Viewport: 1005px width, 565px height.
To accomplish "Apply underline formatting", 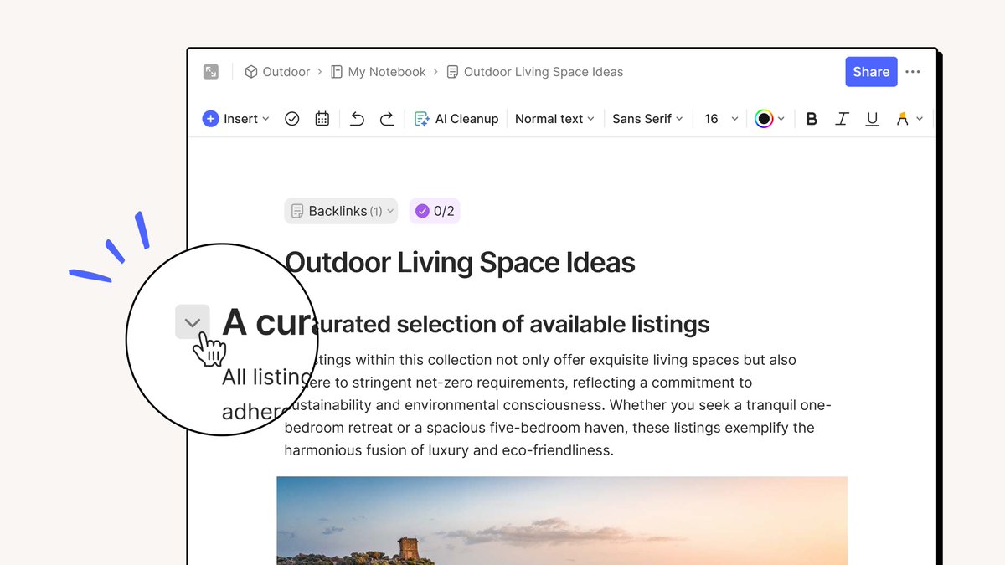I will tap(872, 118).
